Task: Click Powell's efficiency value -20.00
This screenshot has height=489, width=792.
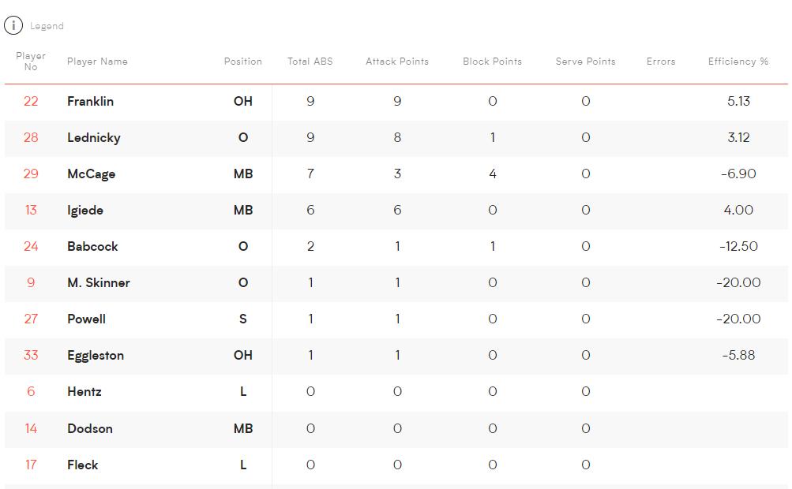Action: tap(738, 319)
